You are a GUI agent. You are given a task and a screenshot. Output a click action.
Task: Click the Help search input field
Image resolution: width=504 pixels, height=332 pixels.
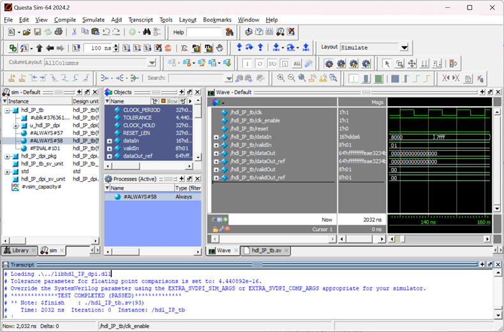pyautogui.click(x=204, y=32)
